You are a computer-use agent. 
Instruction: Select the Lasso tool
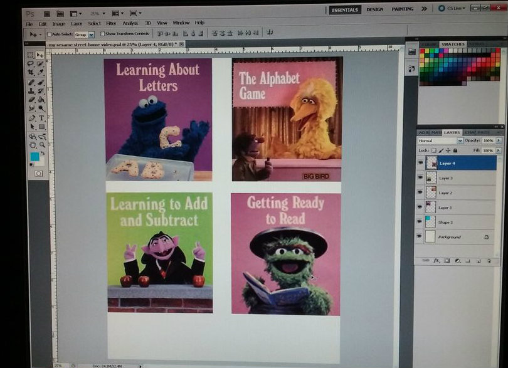coord(31,63)
